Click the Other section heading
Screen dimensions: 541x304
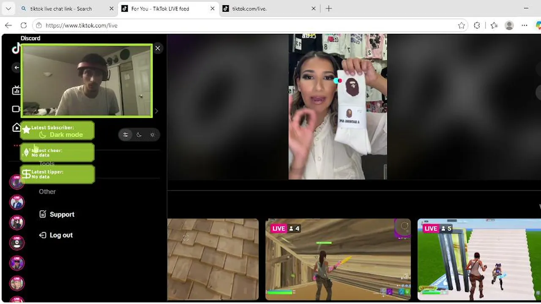point(47,192)
